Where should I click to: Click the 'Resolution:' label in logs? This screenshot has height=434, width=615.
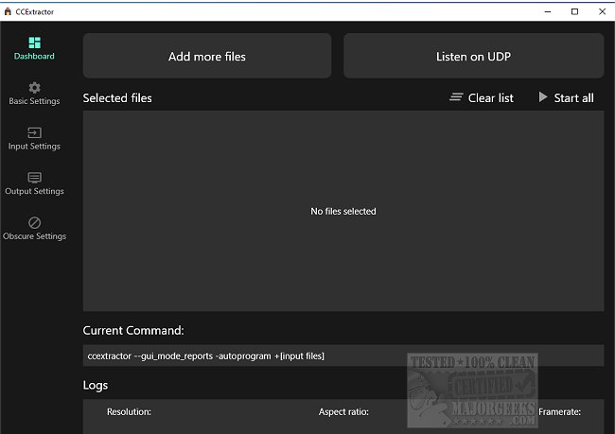pos(129,412)
